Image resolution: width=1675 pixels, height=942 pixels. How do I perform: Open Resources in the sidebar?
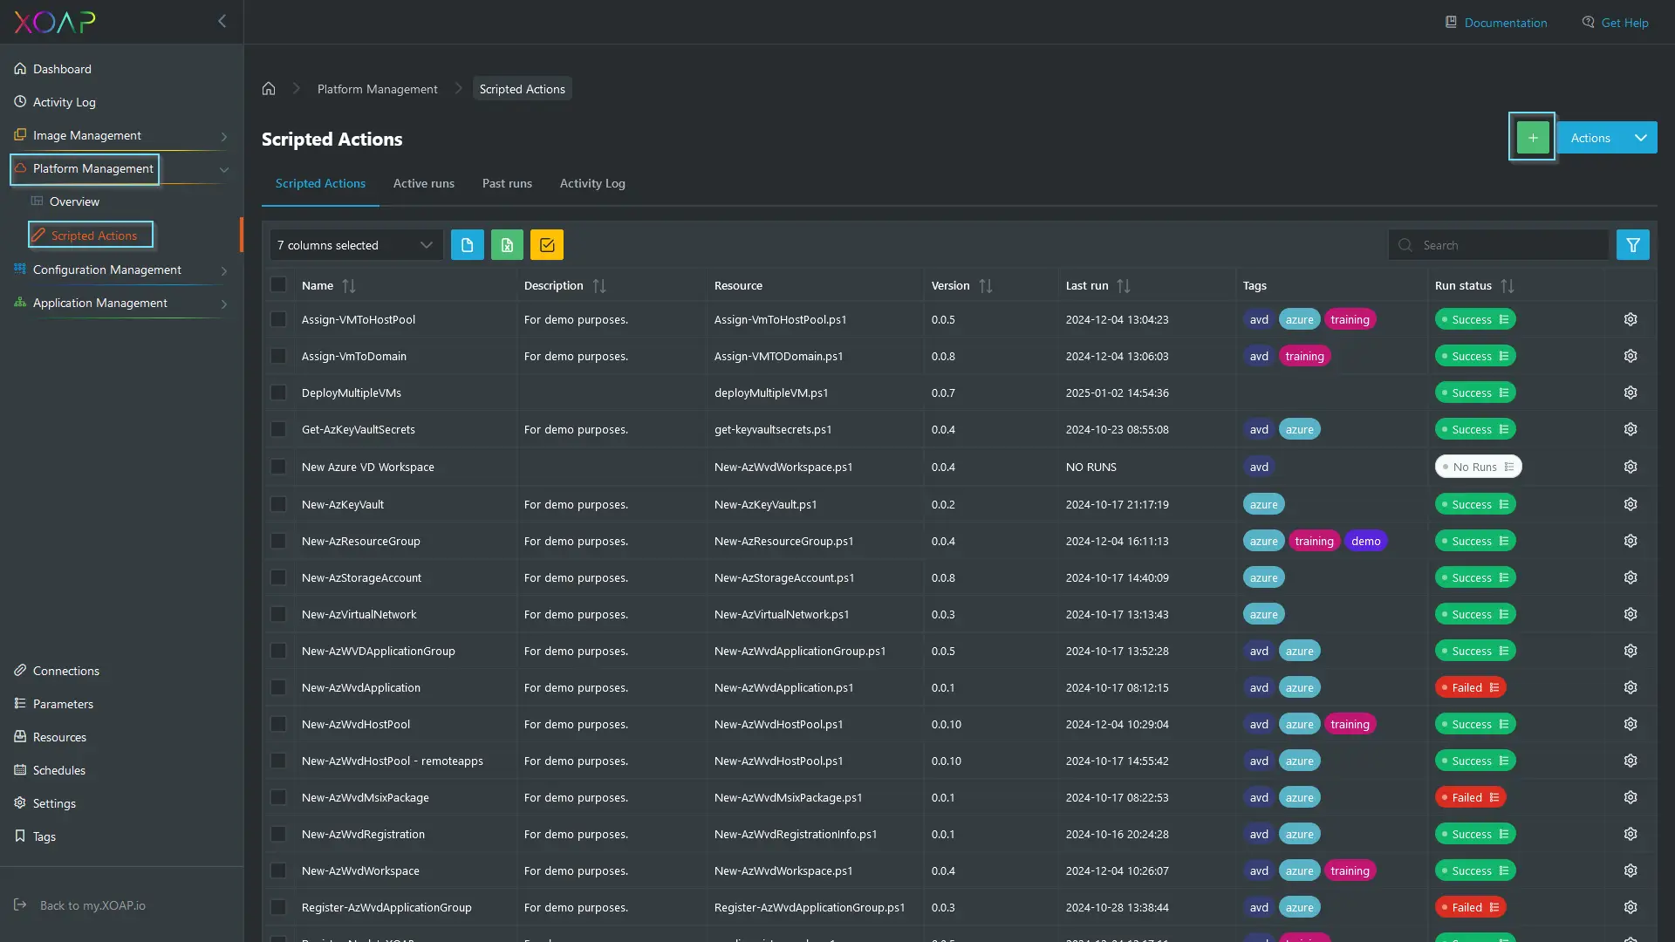(59, 737)
